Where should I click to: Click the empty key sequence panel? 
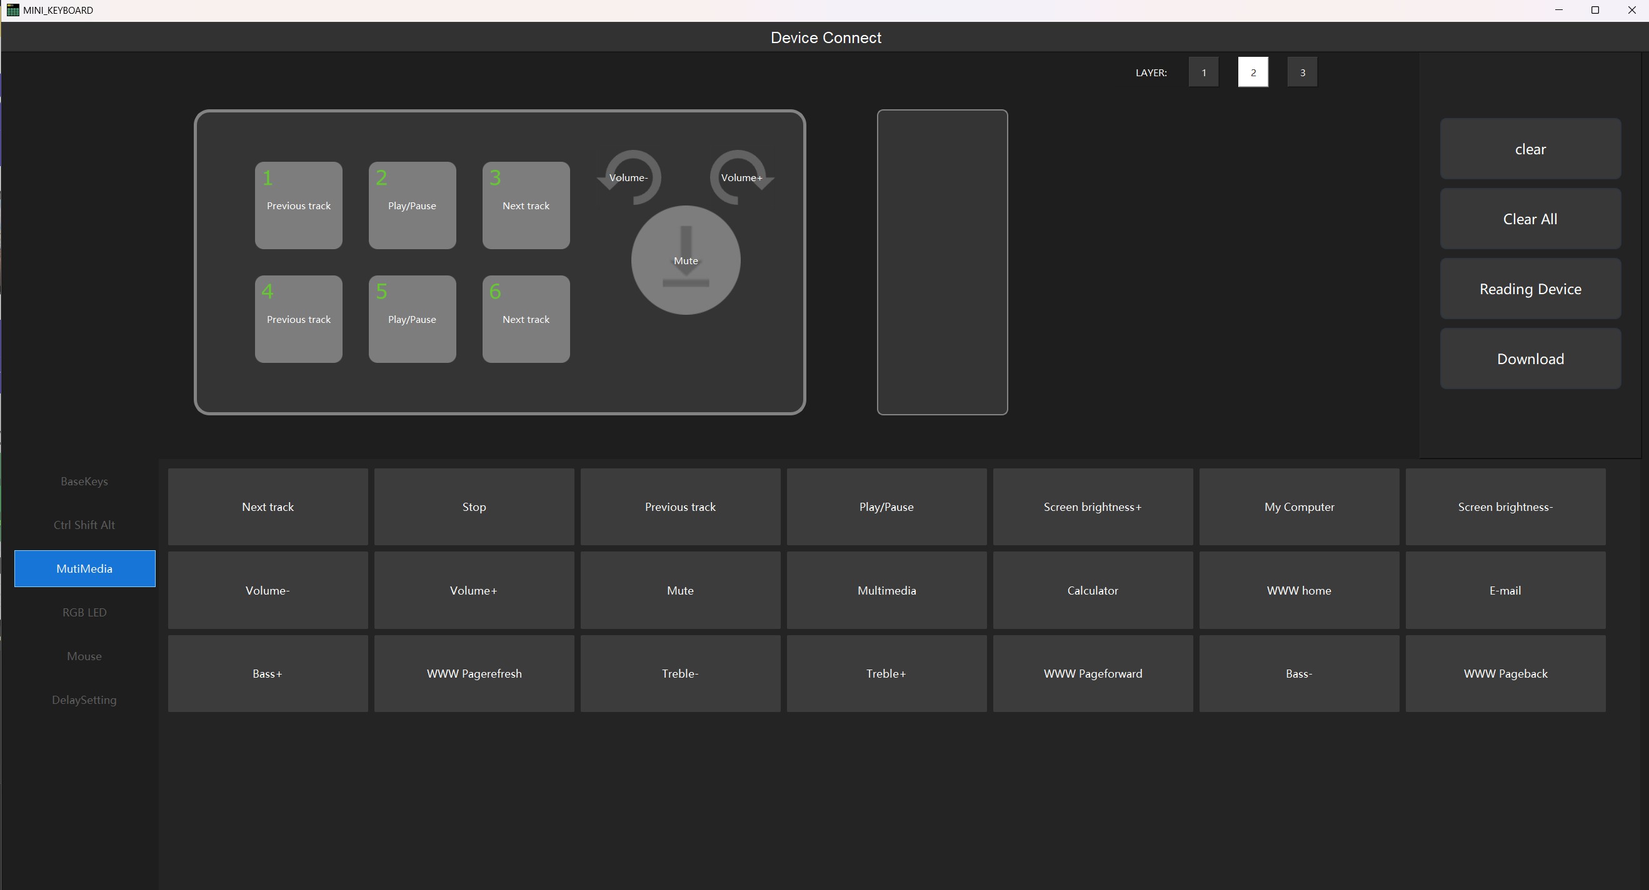coord(941,262)
